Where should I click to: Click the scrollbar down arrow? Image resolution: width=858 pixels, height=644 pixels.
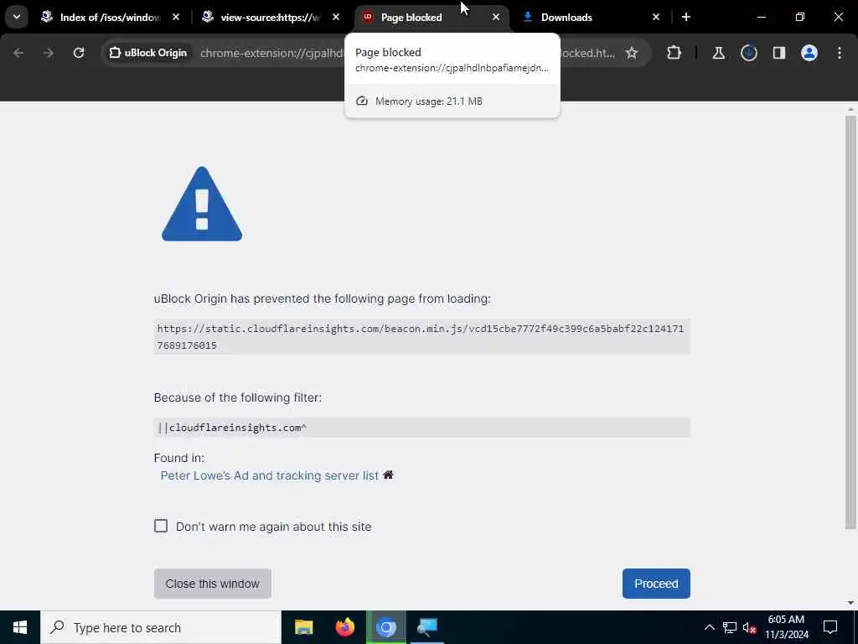click(850, 603)
